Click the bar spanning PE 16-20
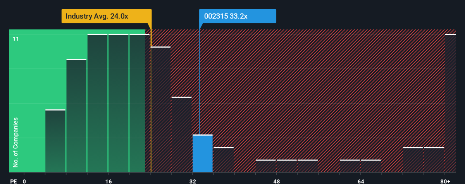The width and height of the screenshot is (465, 184). tap(118, 103)
